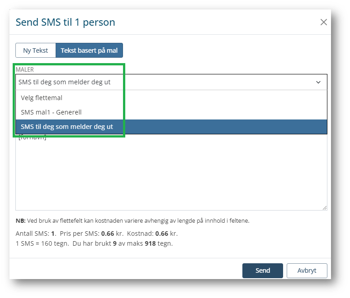Click the Antall SMS count text
The width and height of the screenshot is (350, 298).
[x=35, y=234]
